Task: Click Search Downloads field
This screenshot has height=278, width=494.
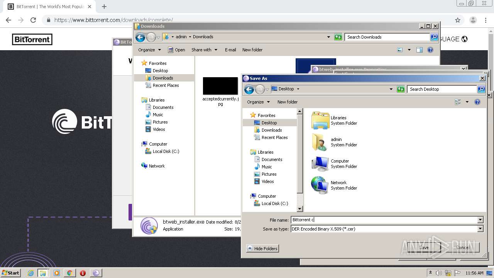Action: (387, 37)
